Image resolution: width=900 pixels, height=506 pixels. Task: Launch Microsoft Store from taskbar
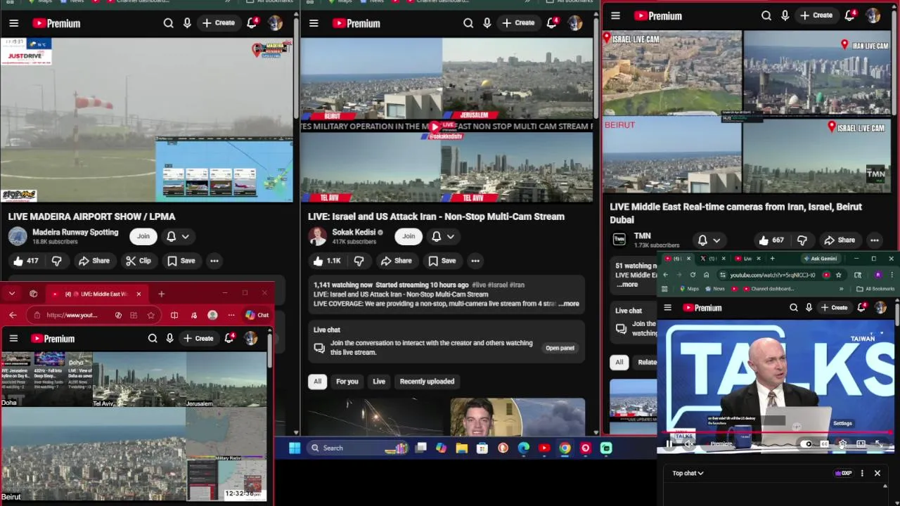coord(482,448)
